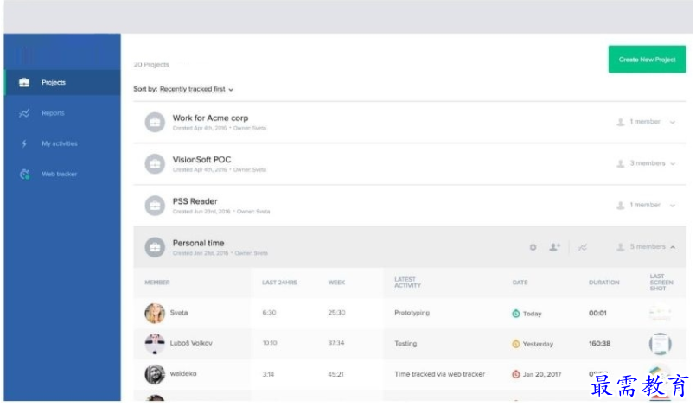Click Sveta's avatar photo
This screenshot has height=413, width=696.
tap(155, 313)
